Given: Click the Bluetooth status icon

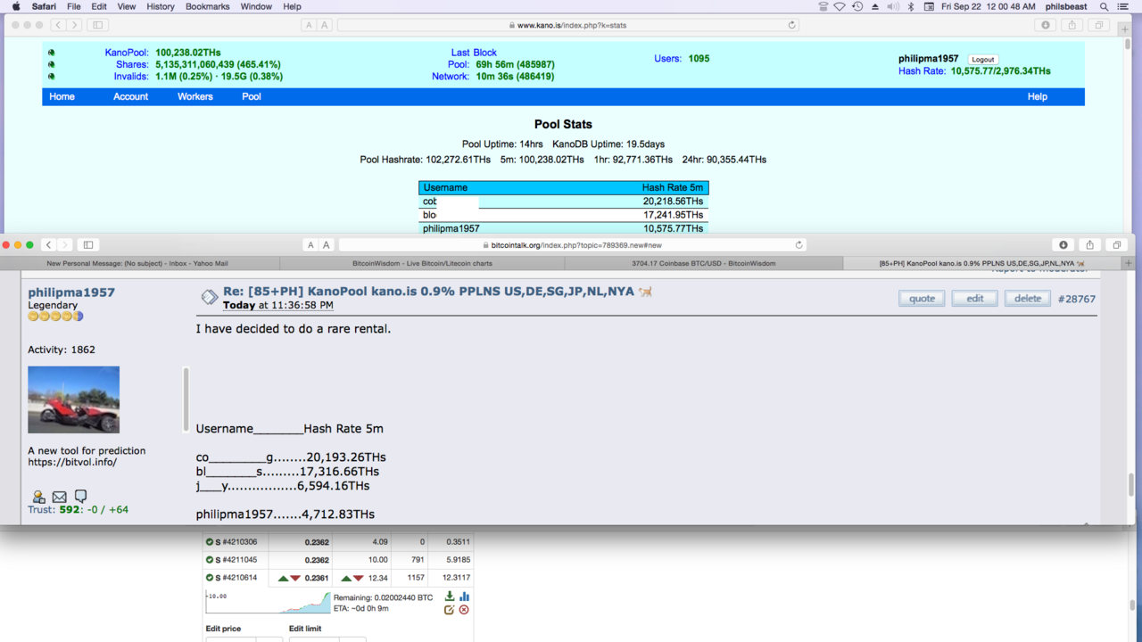Looking at the screenshot, I should pyautogui.click(x=911, y=6).
